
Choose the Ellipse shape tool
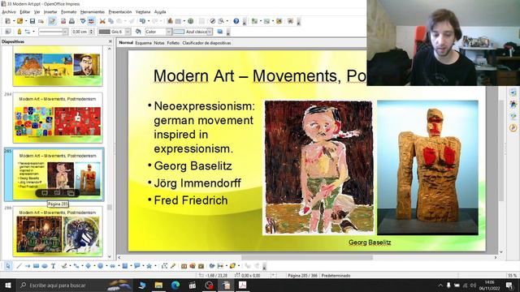[x=45, y=266]
